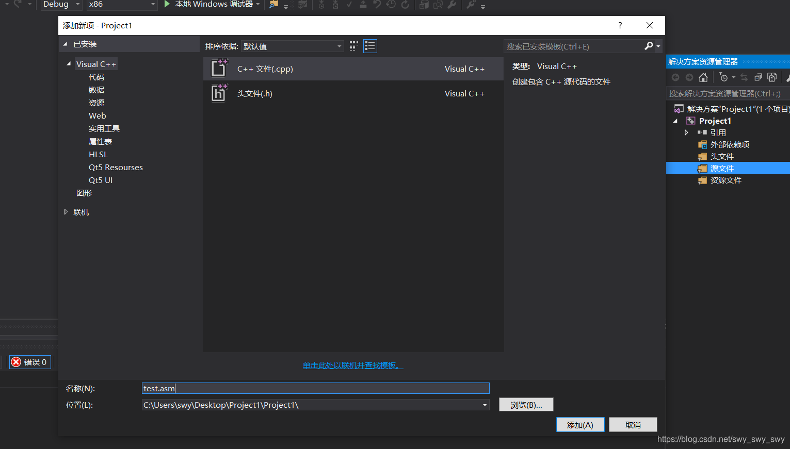Click the step-back clock icon in toolbar
This screenshot has width=790, height=449.
click(391, 5)
